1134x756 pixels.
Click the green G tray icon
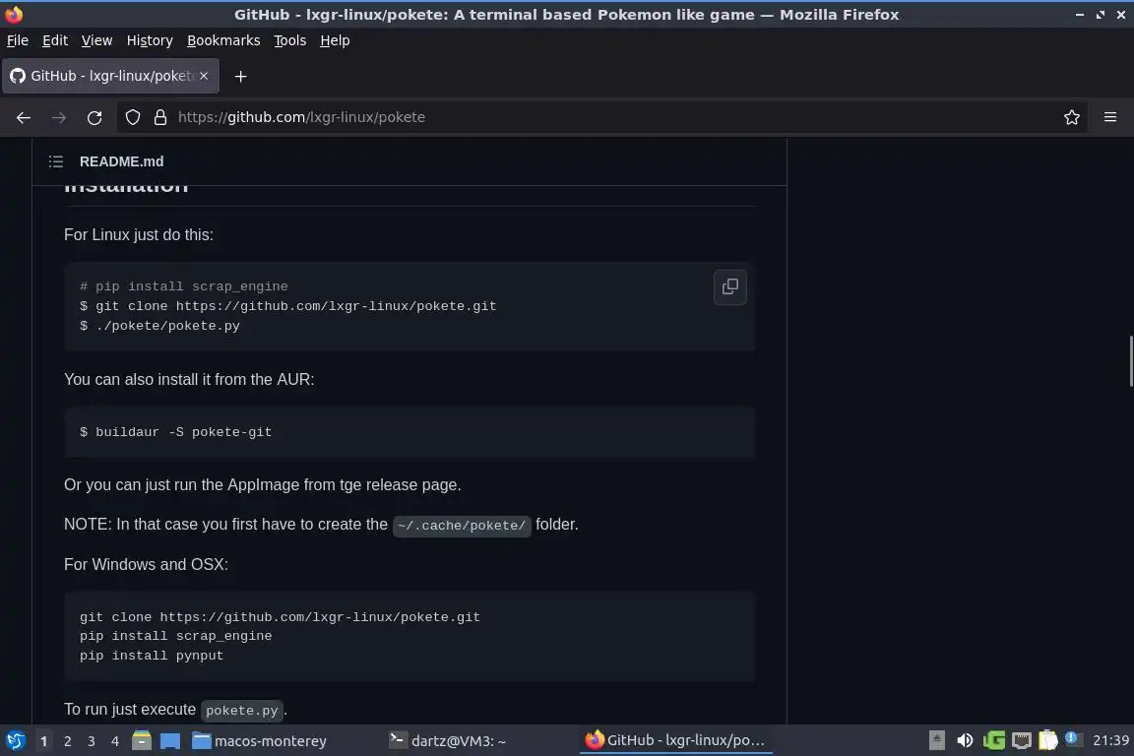pyautogui.click(x=993, y=741)
